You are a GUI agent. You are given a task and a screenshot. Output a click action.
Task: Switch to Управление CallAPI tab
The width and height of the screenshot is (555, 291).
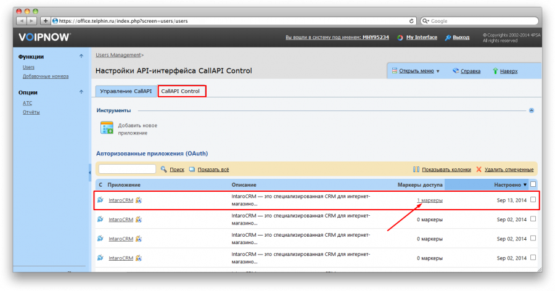point(126,91)
